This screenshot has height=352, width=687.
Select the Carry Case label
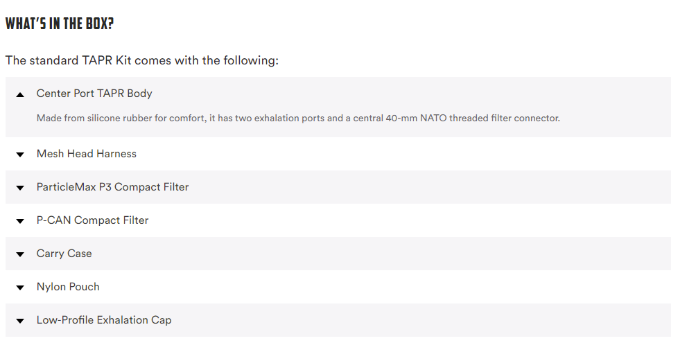(64, 254)
